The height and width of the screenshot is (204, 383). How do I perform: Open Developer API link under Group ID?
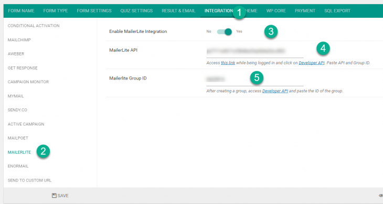click(x=275, y=91)
